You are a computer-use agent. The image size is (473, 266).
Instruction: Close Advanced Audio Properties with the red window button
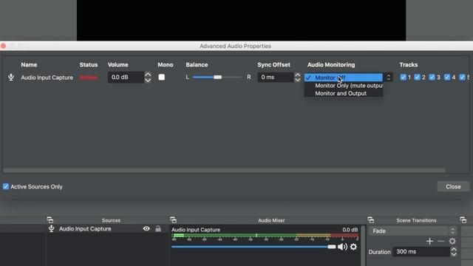4,46
